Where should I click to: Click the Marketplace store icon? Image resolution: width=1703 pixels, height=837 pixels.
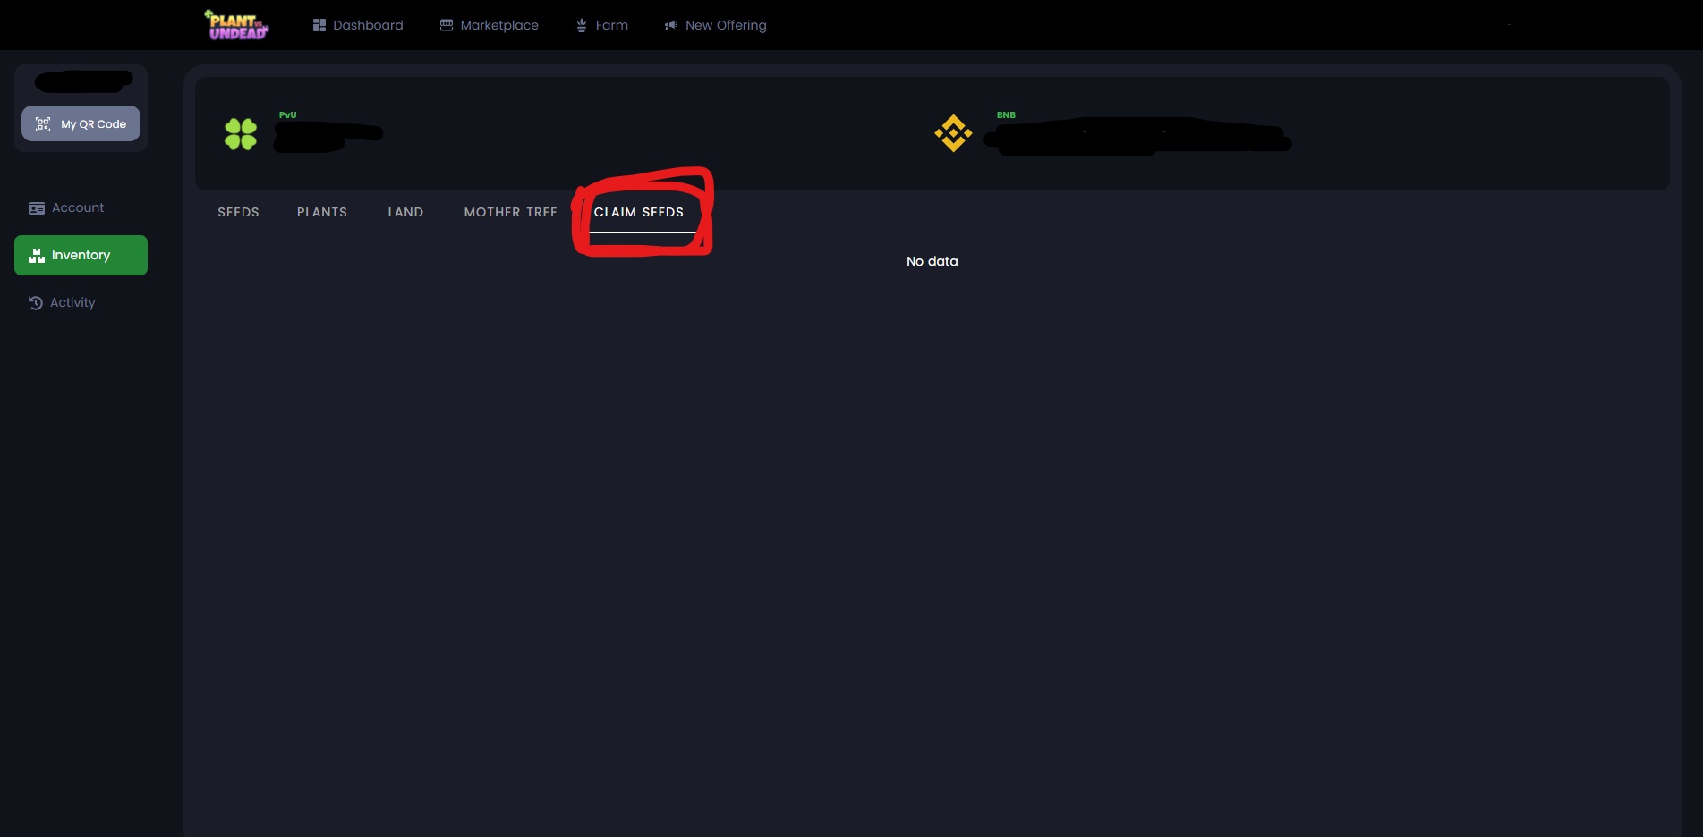(446, 25)
